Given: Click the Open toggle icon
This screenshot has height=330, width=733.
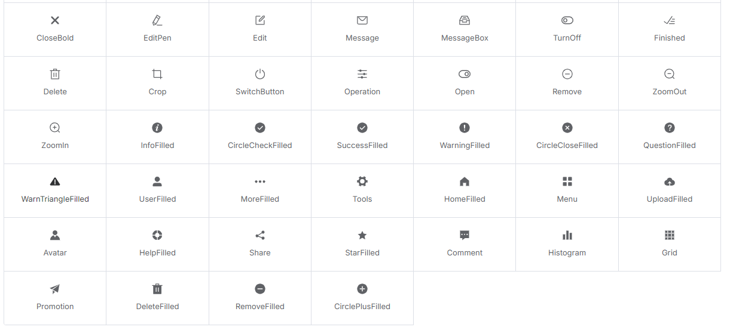Looking at the screenshot, I should pos(465,74).
